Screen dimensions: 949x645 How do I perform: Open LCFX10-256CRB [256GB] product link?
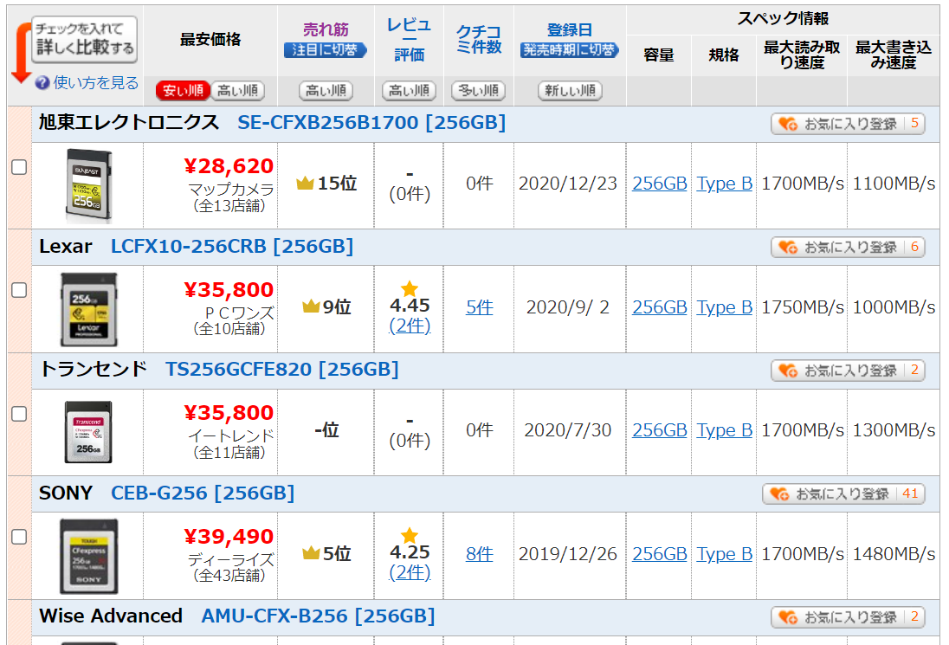tap(232, 246)
